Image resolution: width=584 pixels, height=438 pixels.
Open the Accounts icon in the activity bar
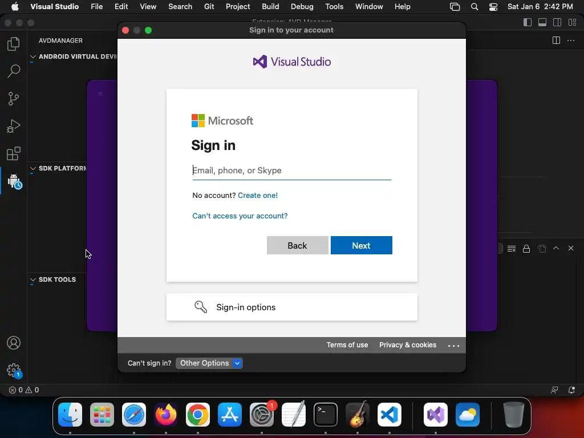click(x=14, y=343)
